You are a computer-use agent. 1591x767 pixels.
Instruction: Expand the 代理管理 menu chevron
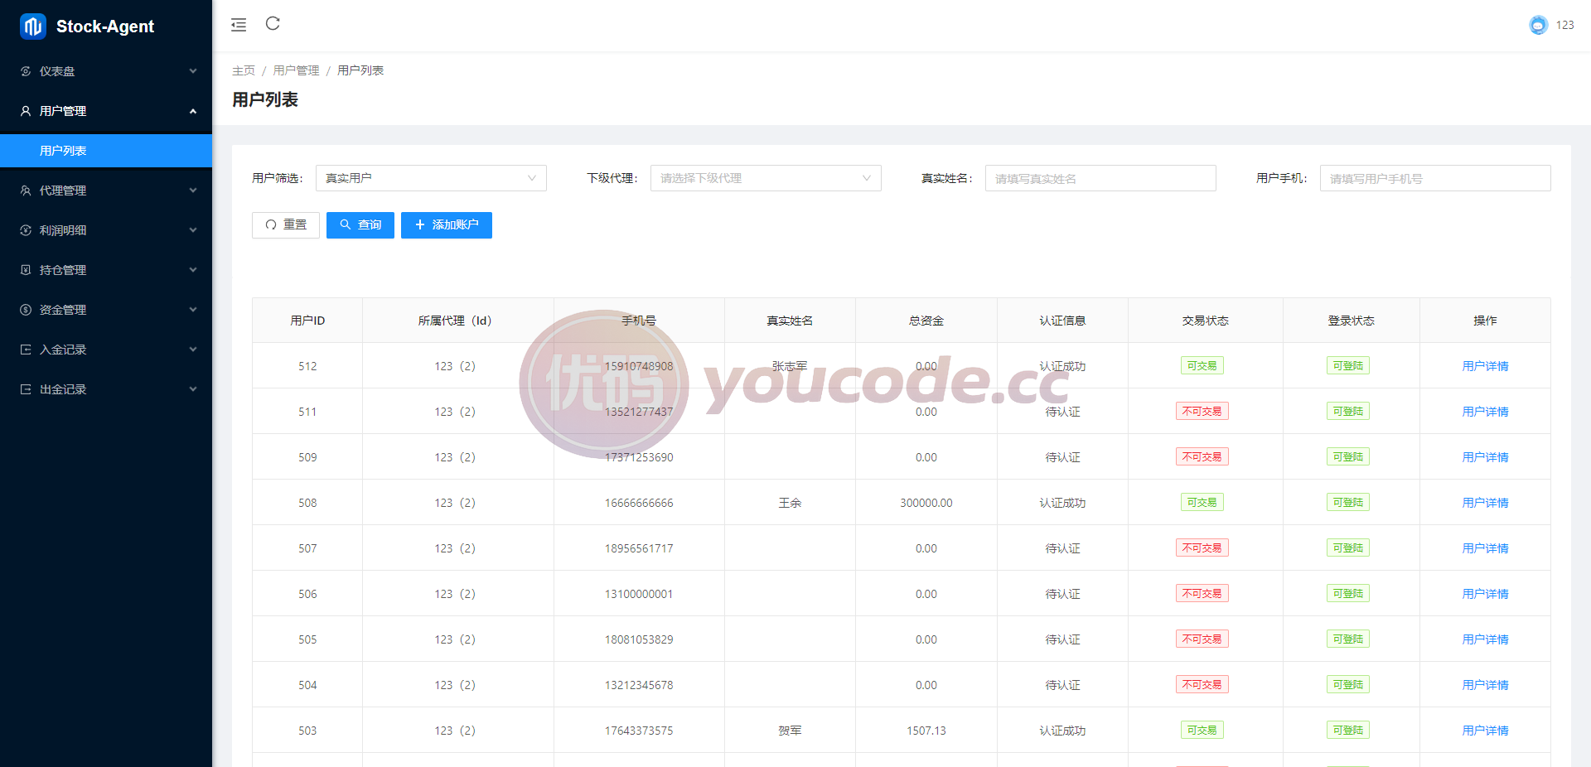tap(193, 191)
